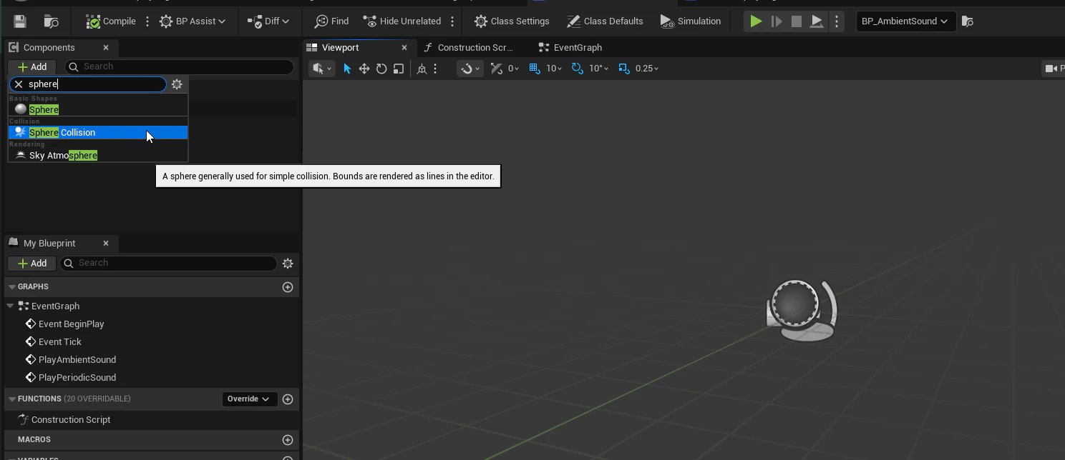Open viewport transform extra options dots
Viewport: 1065px width, 460px height.
coord(435,69)
